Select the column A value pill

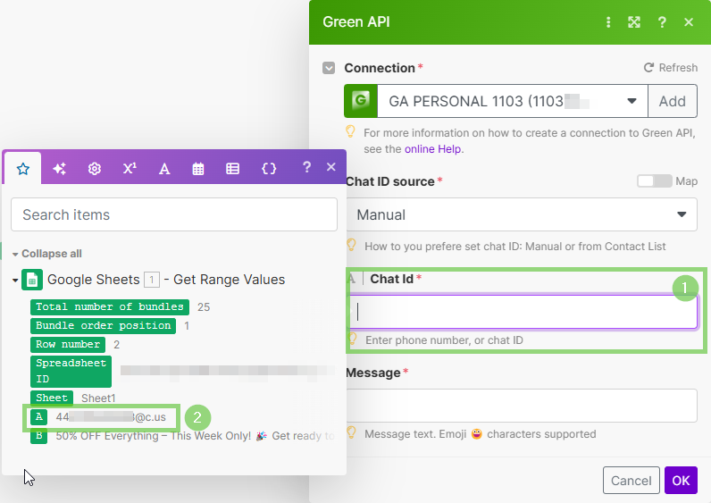tap(38, 417)
